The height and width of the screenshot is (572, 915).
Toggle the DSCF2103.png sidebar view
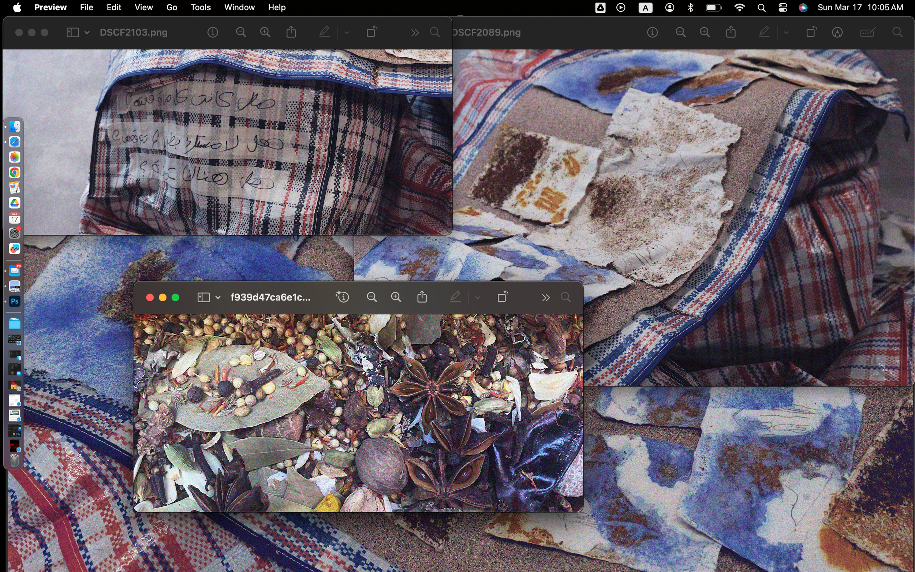tap(72, 33)
